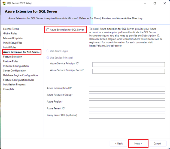This screenshot has height=149, width=170.
Task: Click the Azure Extension for SQL Server heading
Action: (31, 11)
